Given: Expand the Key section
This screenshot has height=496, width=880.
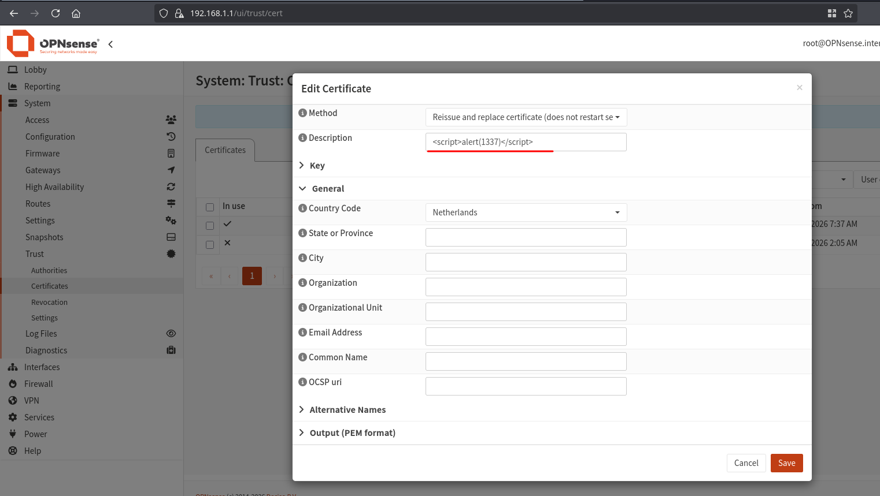Looking at the screenshot, I should [x=312, y=165].
